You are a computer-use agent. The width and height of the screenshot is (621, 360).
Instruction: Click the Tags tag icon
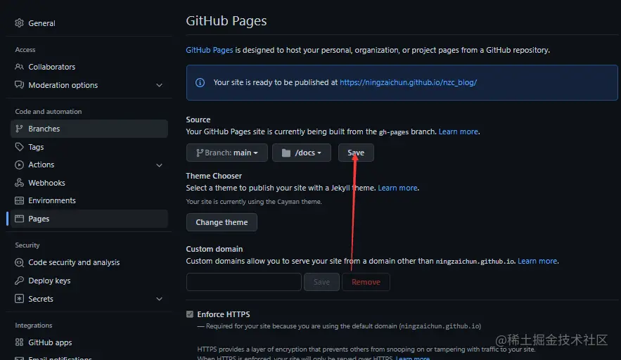tap(19, 147)
